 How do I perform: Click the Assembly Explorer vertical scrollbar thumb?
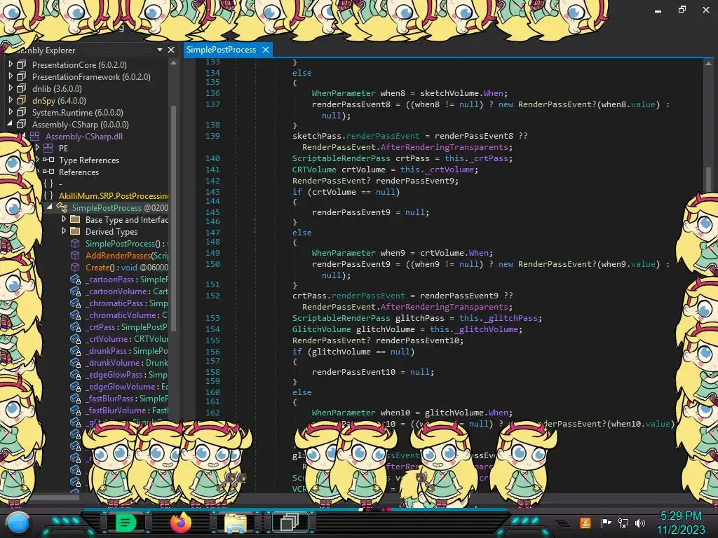coord(174,217)
